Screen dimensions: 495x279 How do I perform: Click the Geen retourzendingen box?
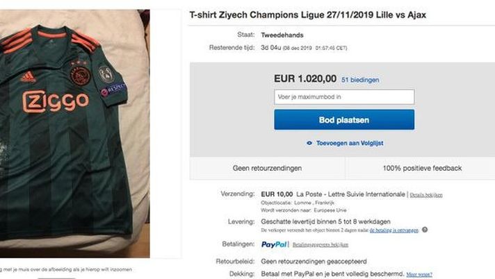[x=268, y=169]
